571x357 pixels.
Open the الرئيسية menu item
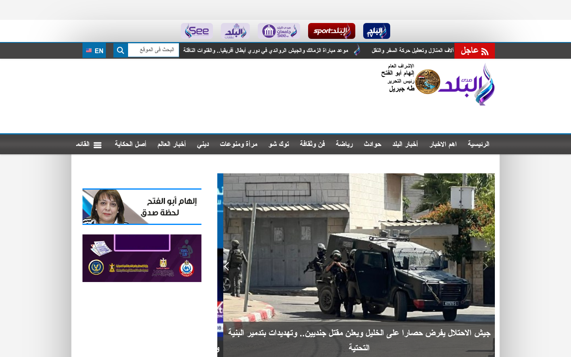(479, 144)
